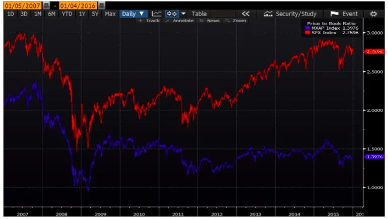Screen dimensions: 388x219
Task: Click the Security/Study chart icon
Action: pos(268,14)
